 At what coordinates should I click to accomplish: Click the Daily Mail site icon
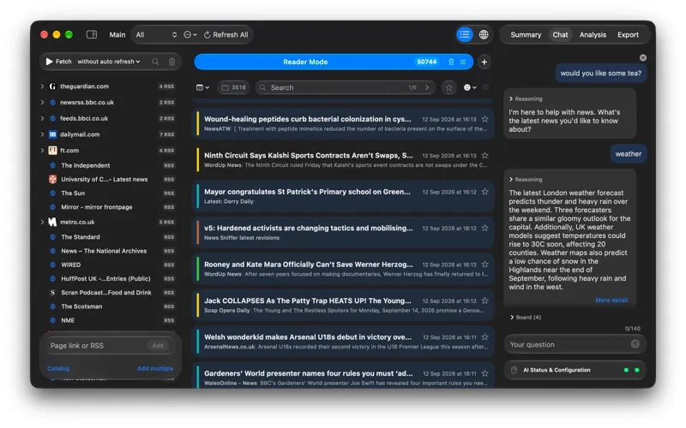click(52, 134)
